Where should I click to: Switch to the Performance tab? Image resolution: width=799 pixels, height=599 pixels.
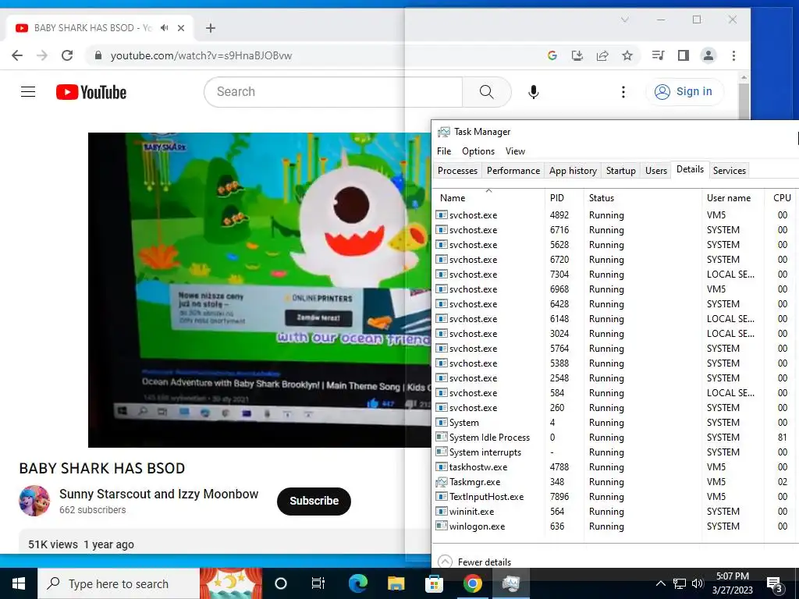pos(513,171)
